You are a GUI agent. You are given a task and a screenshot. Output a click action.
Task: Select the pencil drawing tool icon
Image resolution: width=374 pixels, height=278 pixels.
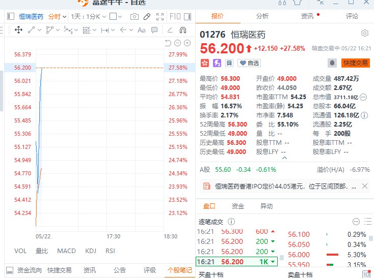tap(147, 17)
